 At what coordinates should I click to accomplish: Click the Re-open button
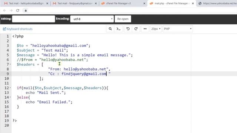tap(123, 19)
